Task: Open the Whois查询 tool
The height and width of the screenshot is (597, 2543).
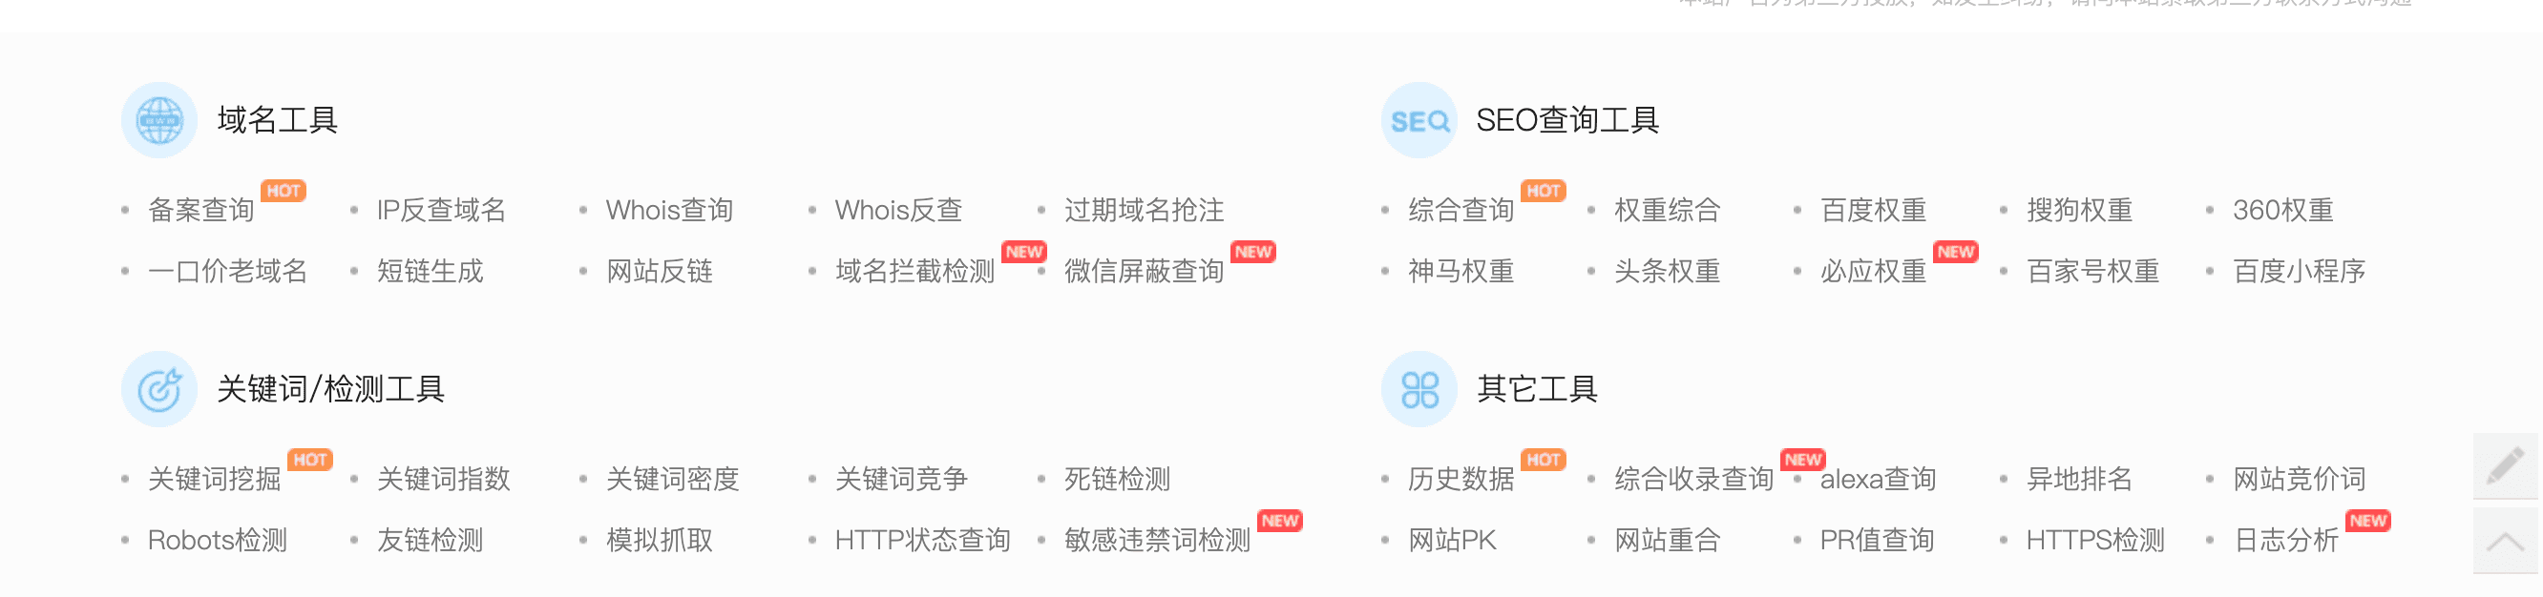Action: pyautogui.click(x=670, y=210)
